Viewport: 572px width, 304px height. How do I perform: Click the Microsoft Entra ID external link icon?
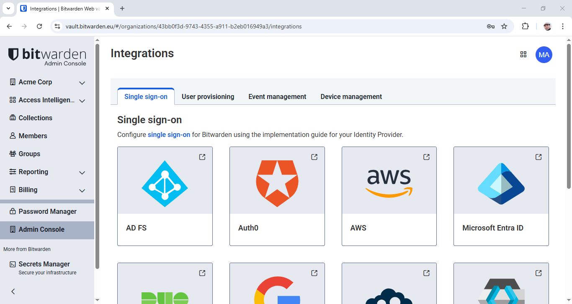(539, 157)
